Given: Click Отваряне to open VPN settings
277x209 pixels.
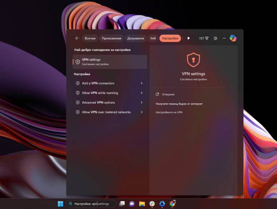Looking at the screenshot, I should pyautogui.click(x=168, y=94).
